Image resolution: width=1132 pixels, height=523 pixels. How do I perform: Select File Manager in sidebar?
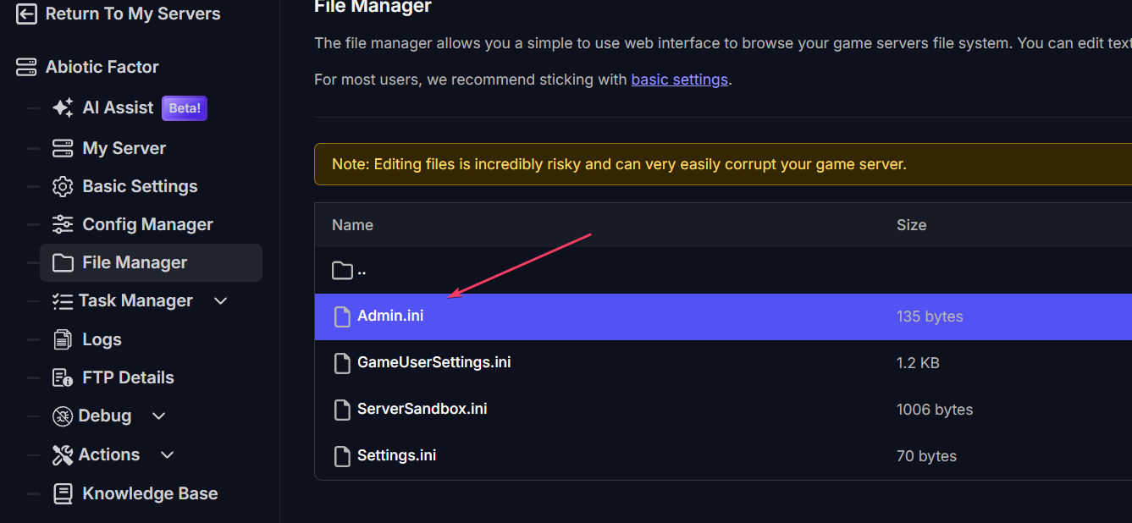pyautogui.click(x=151, y=262)
